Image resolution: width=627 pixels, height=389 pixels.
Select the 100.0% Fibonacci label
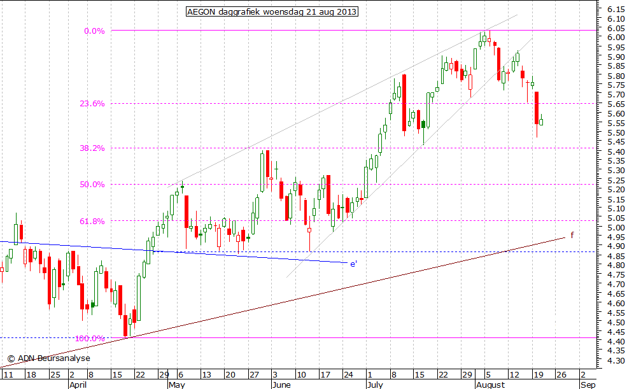point(90,338)
